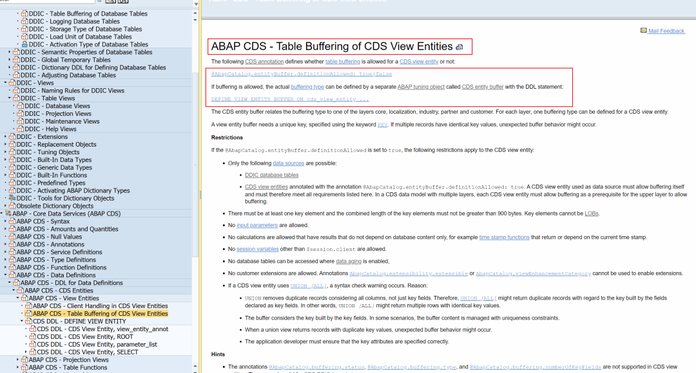
Task: Expand ABAP CDS - Annotations node
Action: 5,244
